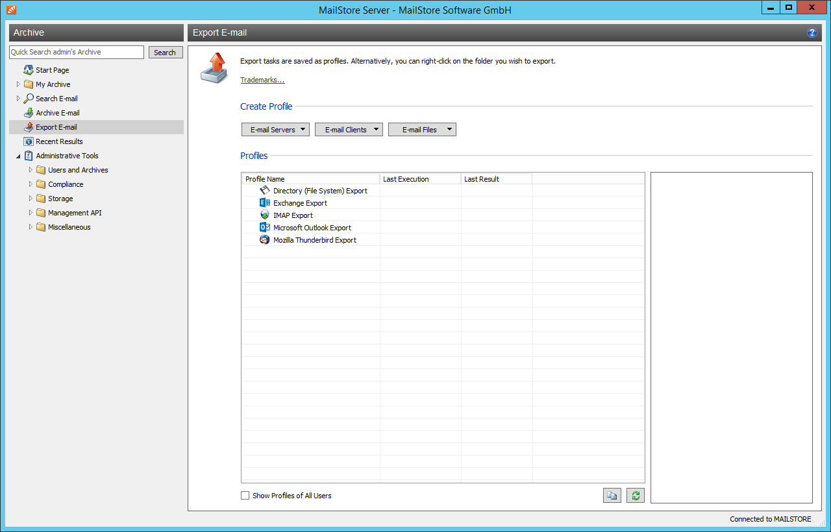
Task: Click the IMAP Export globe icon
Action: point(264,215)
